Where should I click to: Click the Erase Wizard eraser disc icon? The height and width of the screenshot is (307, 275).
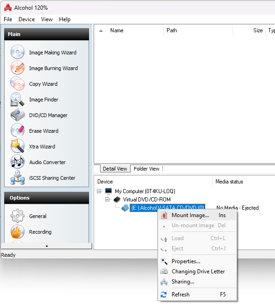(18, 130)
